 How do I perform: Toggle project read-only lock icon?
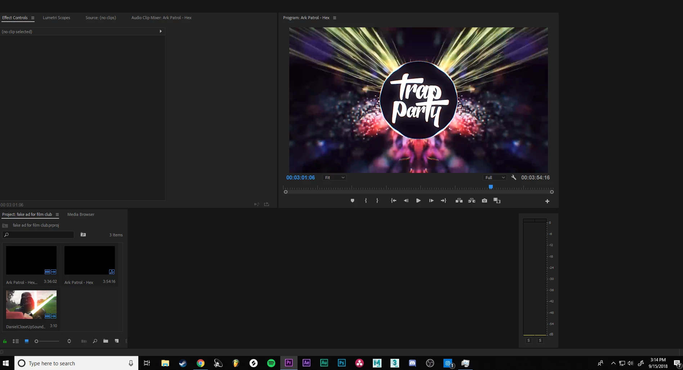point(5,341)
